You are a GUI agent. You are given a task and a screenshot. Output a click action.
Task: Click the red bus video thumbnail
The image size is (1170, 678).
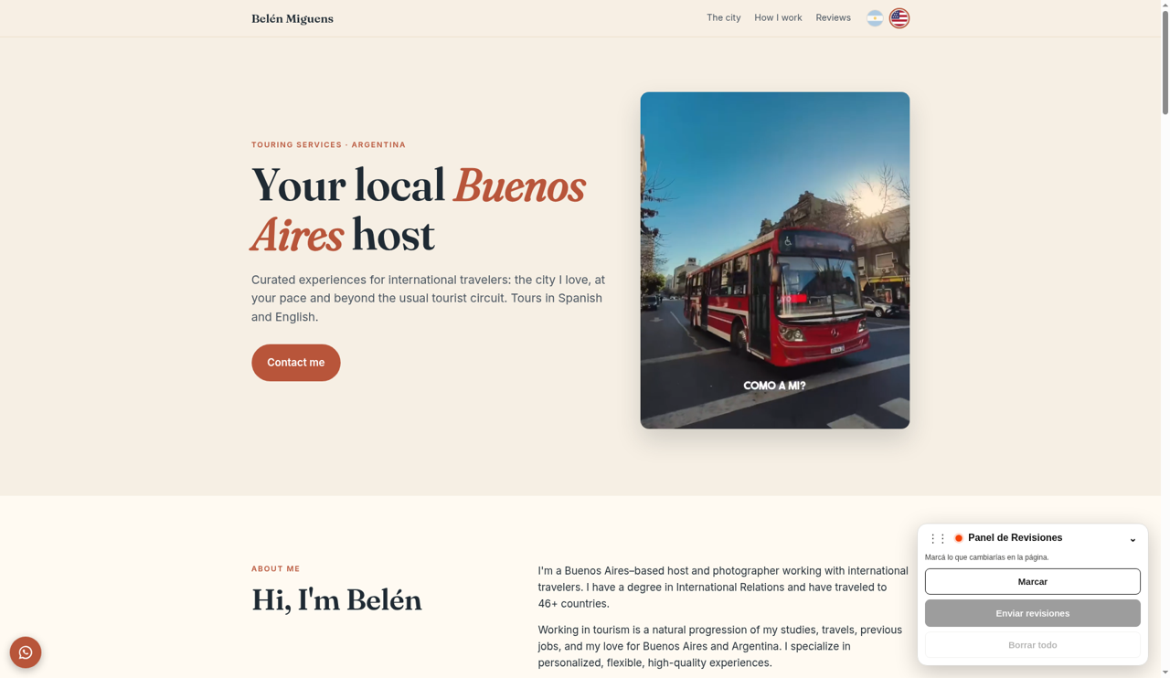coord(775,260)
